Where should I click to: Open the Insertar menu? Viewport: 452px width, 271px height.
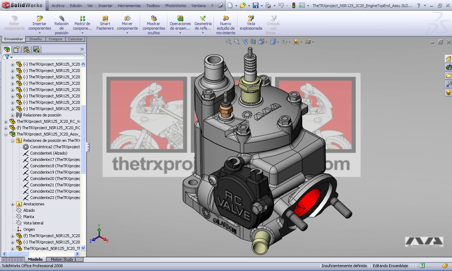pyautogui.click(x=106, y=6)
